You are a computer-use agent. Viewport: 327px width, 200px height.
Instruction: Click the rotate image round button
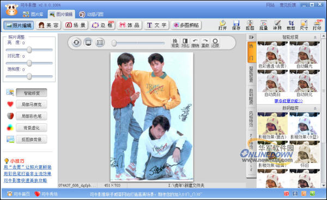(76, 43)
